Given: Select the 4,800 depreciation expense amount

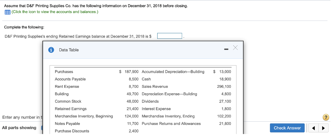Looking at the screenshot, I should click(x=226, y=94).
